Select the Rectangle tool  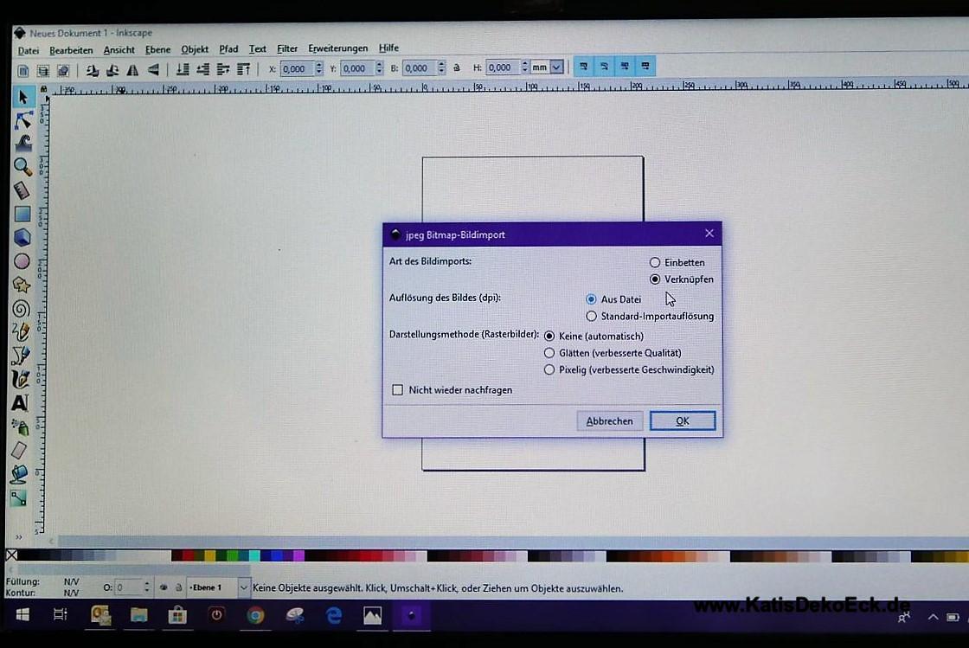pyautogui.click(x=22, y=214)
